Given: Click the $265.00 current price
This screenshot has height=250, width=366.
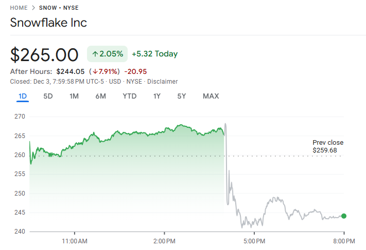Looking at the screenshot, I should (45, 54).
